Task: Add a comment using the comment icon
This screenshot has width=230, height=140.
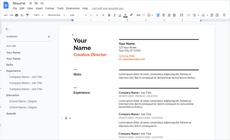Action: click(144, 15)
